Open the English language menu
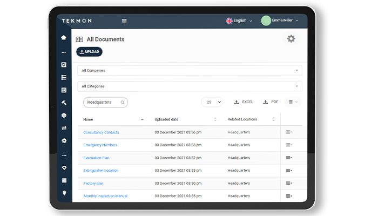The image size is (378, 216). pyautogui.click(x=239, y=21)
